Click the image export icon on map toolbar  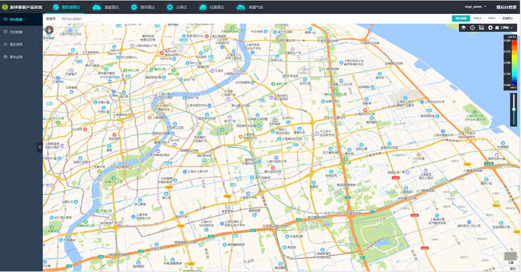point(481,28)
